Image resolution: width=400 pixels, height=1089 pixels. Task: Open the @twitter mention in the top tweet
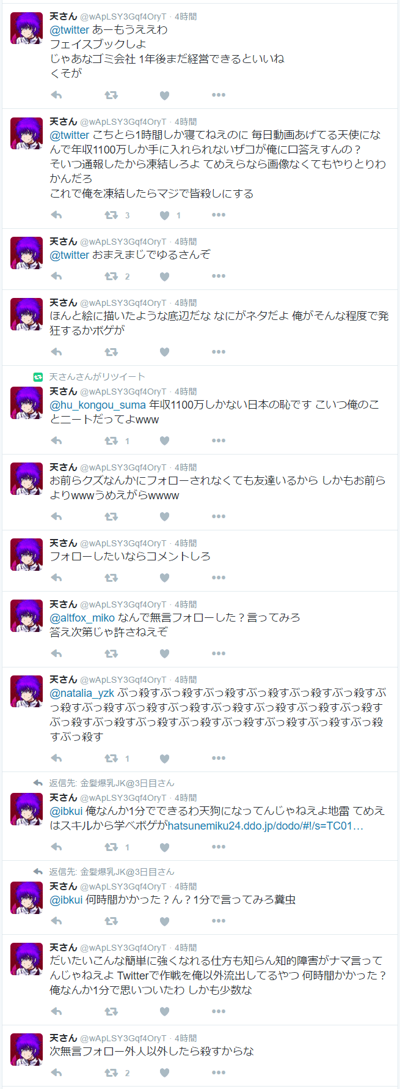point(70,30)
